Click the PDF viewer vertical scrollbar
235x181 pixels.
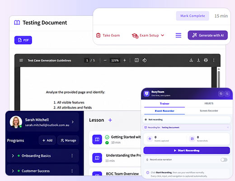(x=219, y=78)
